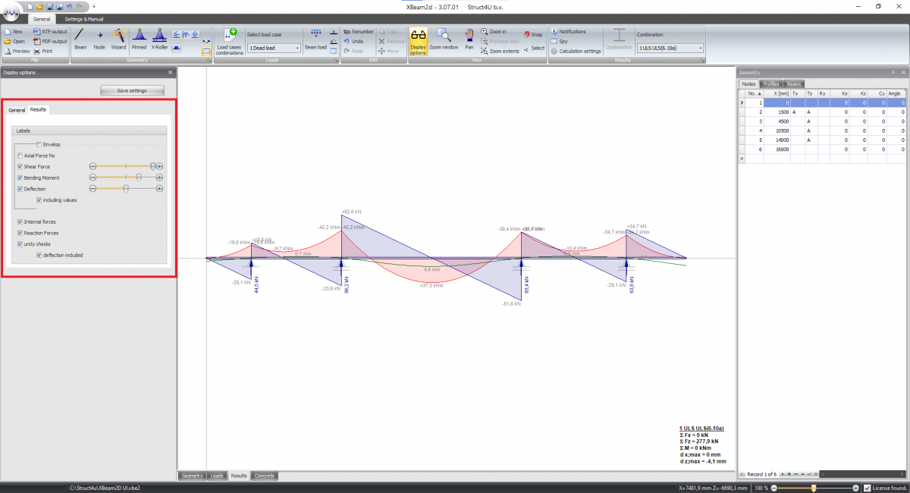Open the Profiles tab in Geometry panel
910x493 pixels.
click(772, 83)
